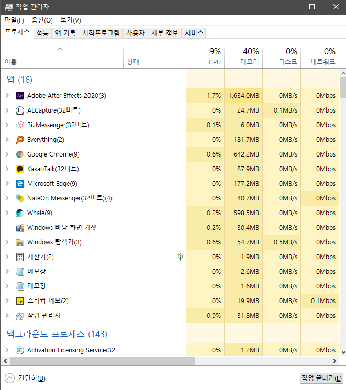This screenshot has height=390, width=346.
Task: Expand the NateOn Messenger process group
Action: click(7, 198)
